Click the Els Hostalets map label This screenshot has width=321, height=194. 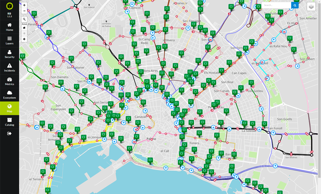tap(212, 73)
